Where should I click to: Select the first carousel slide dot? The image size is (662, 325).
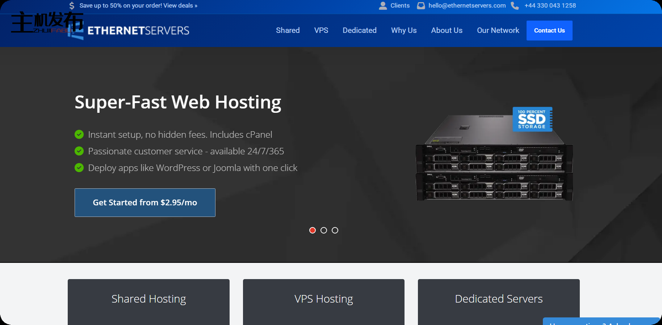(x=313, y=230)
